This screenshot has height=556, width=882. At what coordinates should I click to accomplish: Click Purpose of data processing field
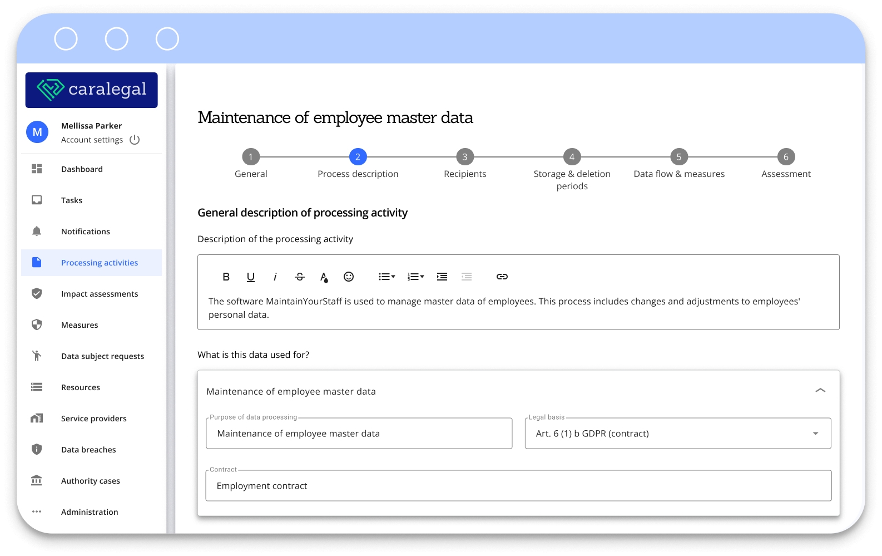point(359,434)
